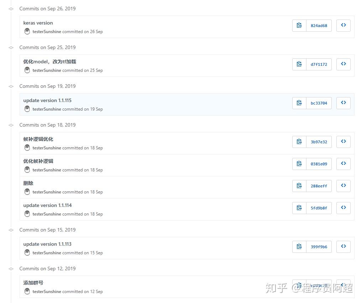Select 'Commits on Sep 26, 2019' heading
This screenshot has width=362, height=303.
pos(47,9)
